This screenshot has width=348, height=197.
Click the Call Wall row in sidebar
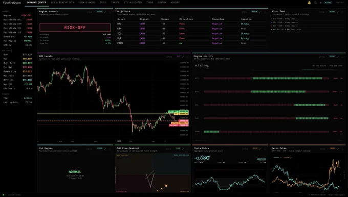coord(17,63)
